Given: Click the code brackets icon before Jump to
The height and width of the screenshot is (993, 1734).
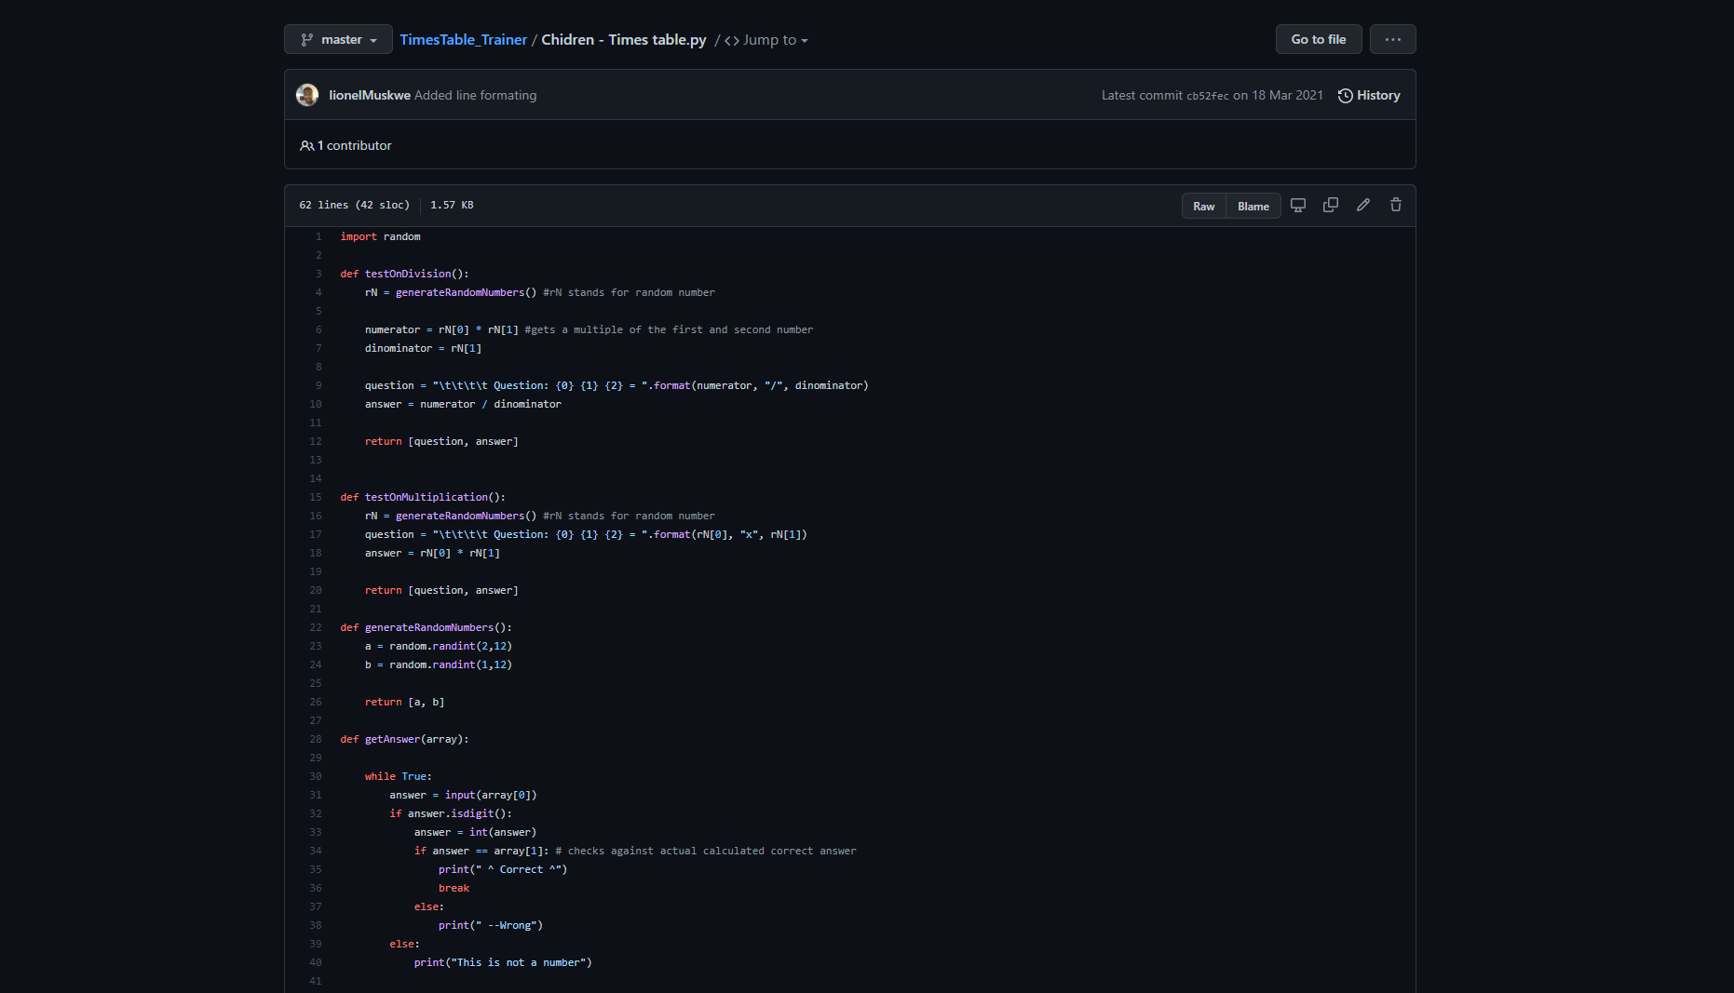Looking at the screenshot, I should click(732, 41).
